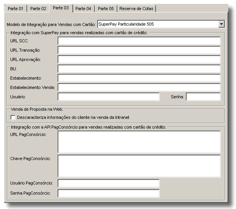Open the Parte 05 tab
The image size is (236, 209).
tap(106, 9)
